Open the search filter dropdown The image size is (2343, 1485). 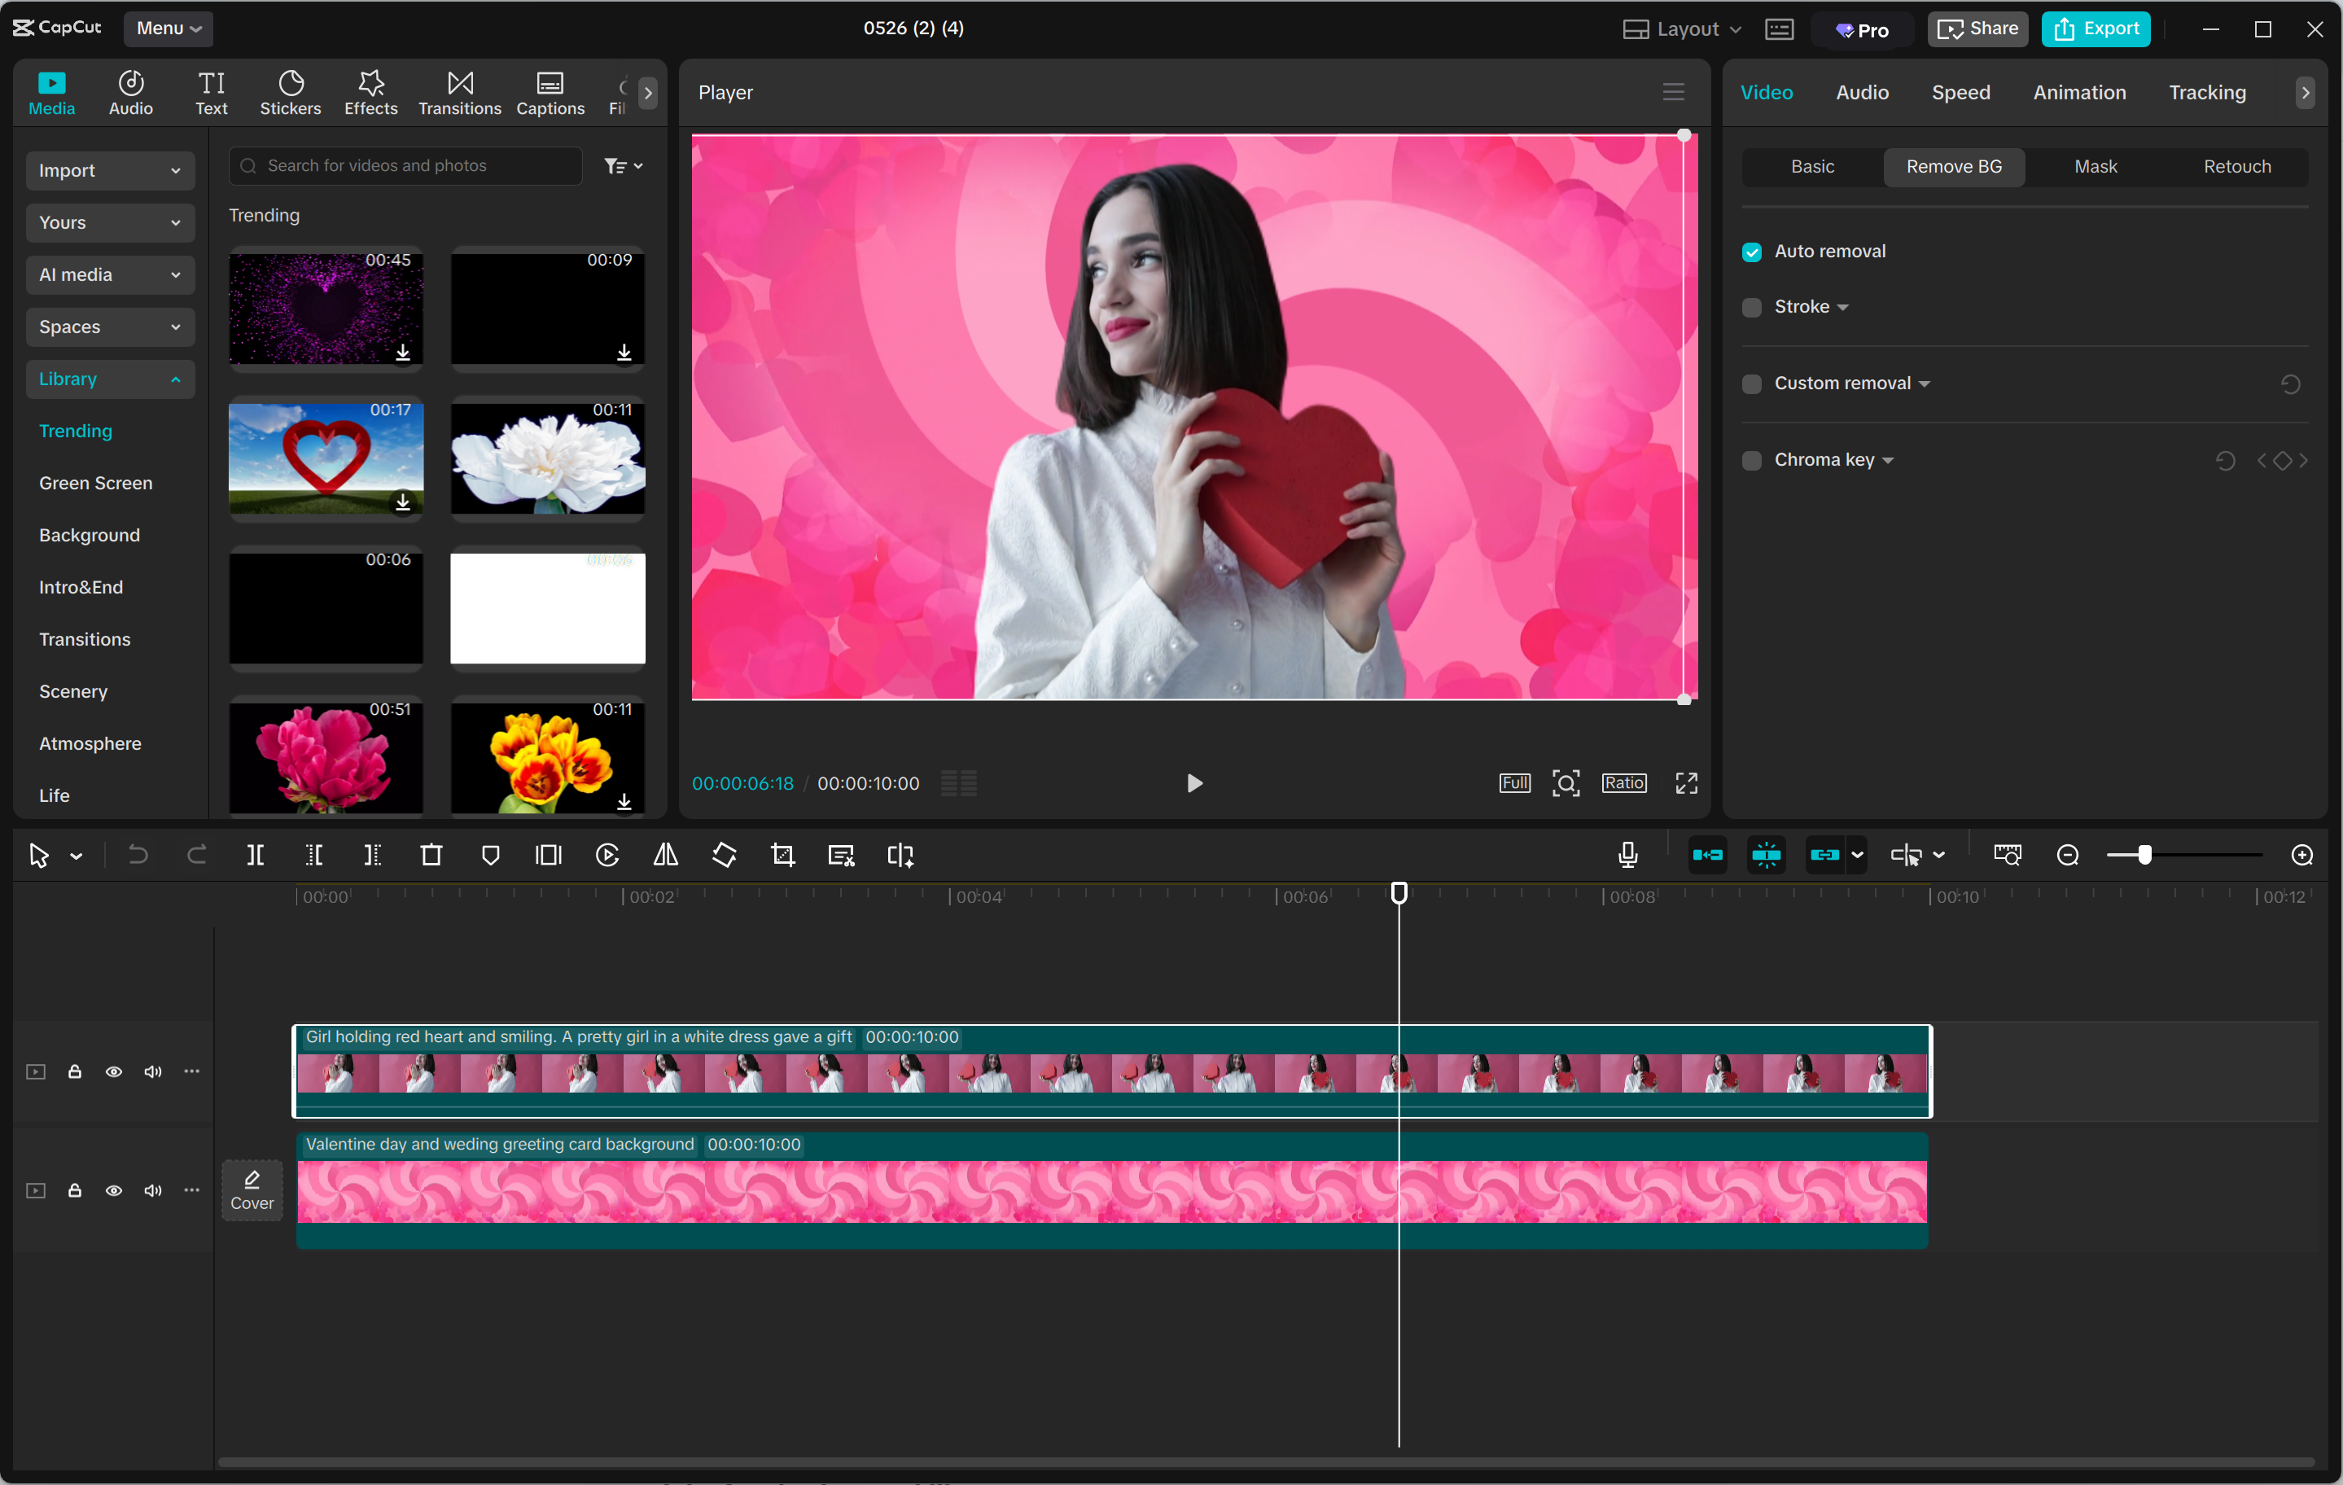coord(624,165)
